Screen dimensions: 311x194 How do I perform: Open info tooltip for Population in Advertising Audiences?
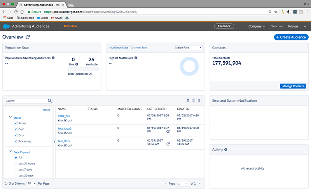tap(53, 58)
